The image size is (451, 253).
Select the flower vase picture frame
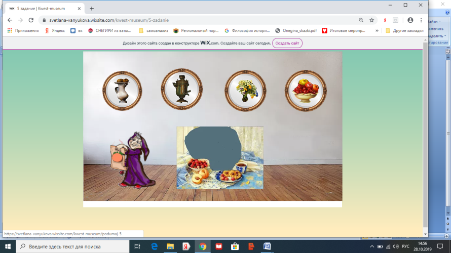coord(245,91)
